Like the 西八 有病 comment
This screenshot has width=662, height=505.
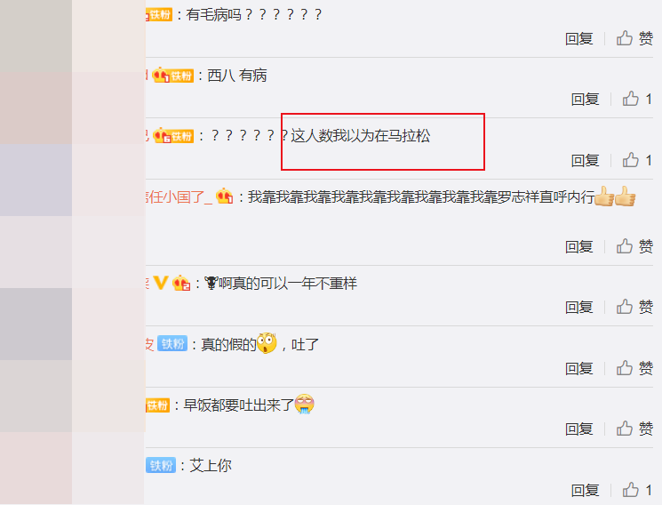tap(637, 100)
